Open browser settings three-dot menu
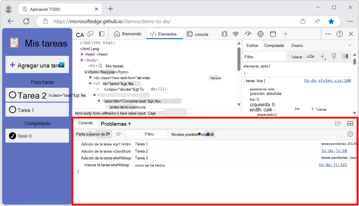Viewport: 359px width, 206px height. point(350,21)
